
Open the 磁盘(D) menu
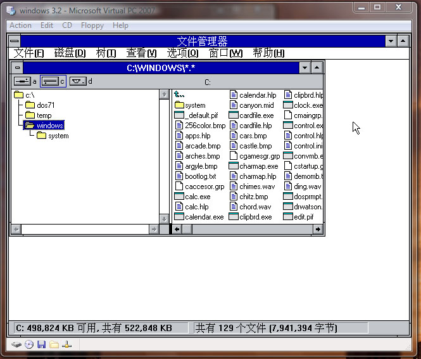(x=70, y=53)
